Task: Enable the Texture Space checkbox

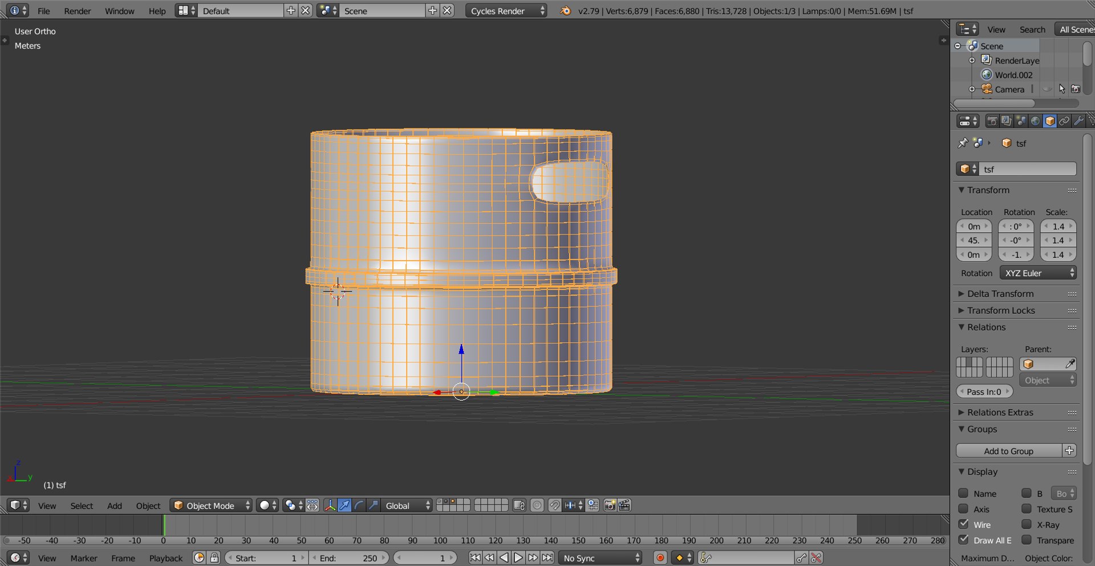Action: click(x=1027, y=508)
